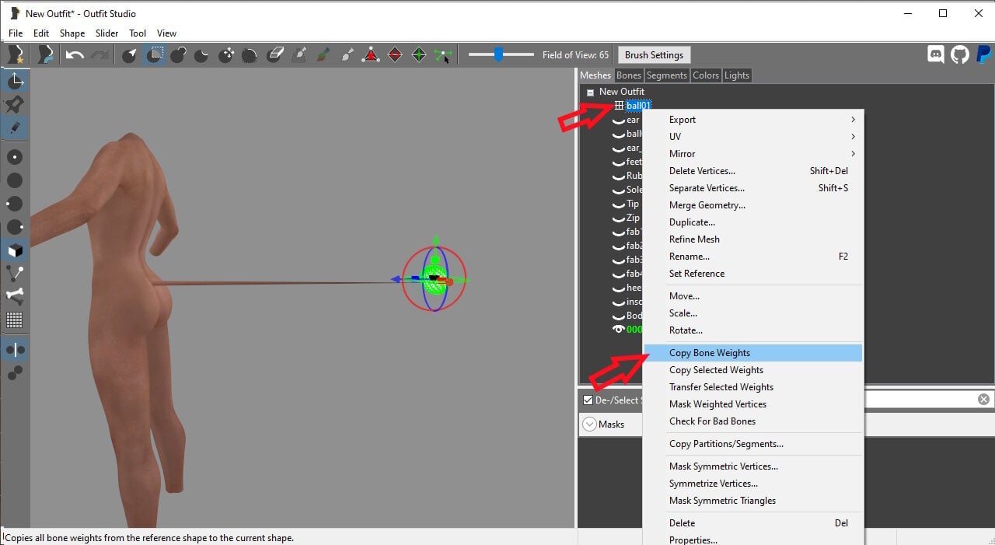Open the Brush Settings button
This screenshot has width=995, height=545.
click(654, 55)
